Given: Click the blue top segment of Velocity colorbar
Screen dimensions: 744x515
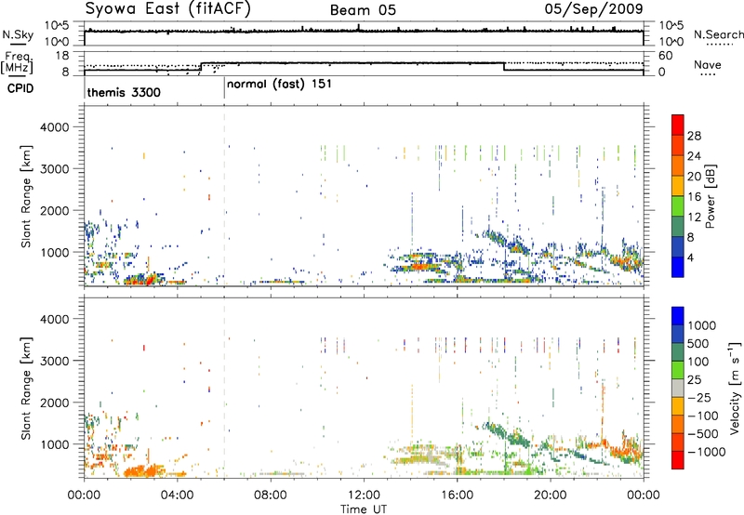Looking at the screenshot, I should click(x=678, y=316).
